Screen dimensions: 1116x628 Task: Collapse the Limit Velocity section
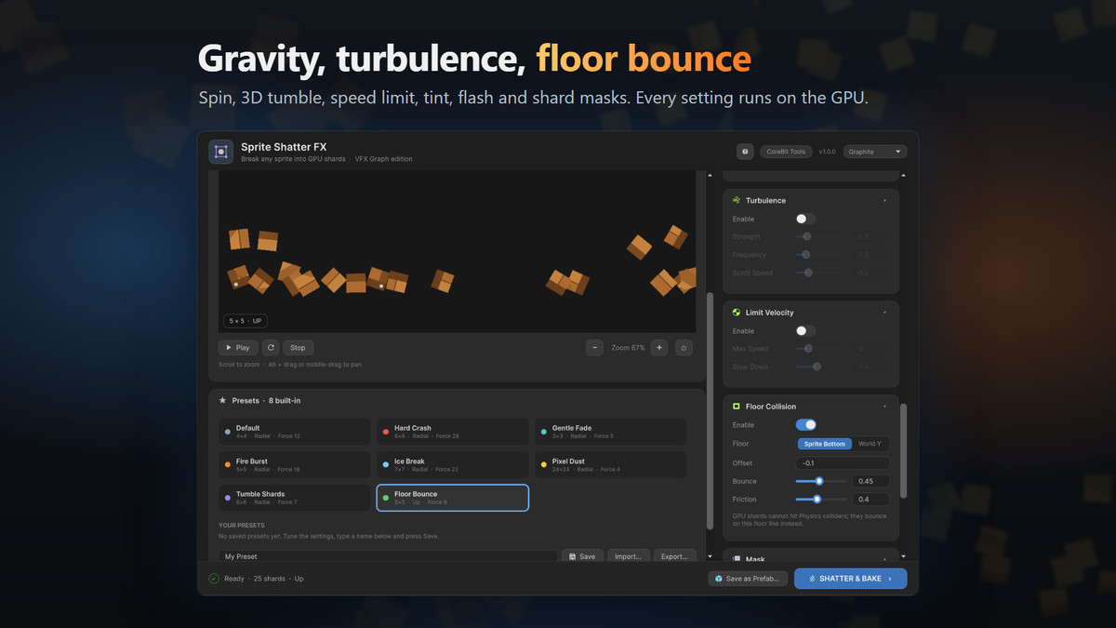pyautogui.click(x=884, y=313)
